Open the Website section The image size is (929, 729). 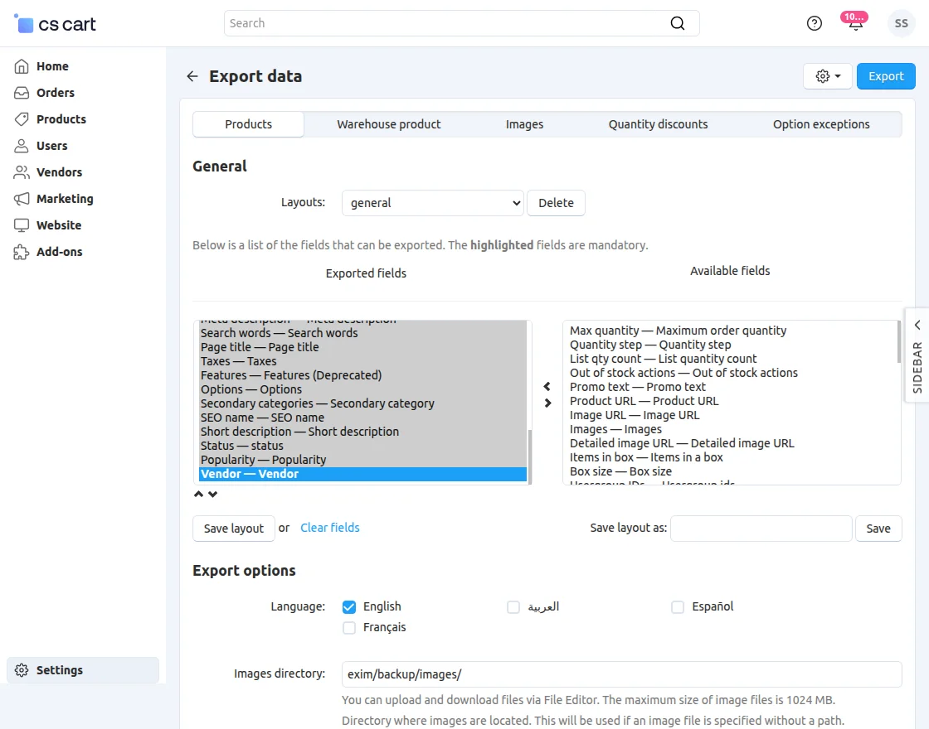pos(58,224)
